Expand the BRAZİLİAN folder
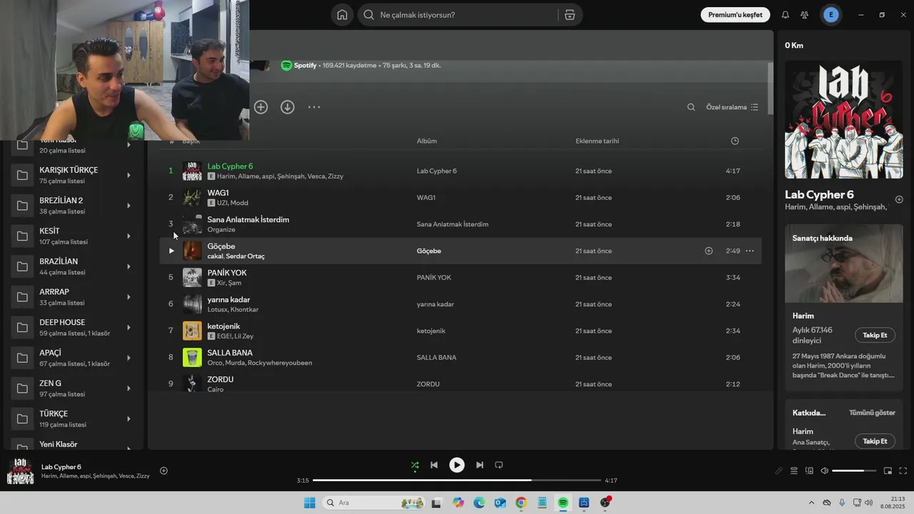Viewport: 914px width, 514px height. 129,266
